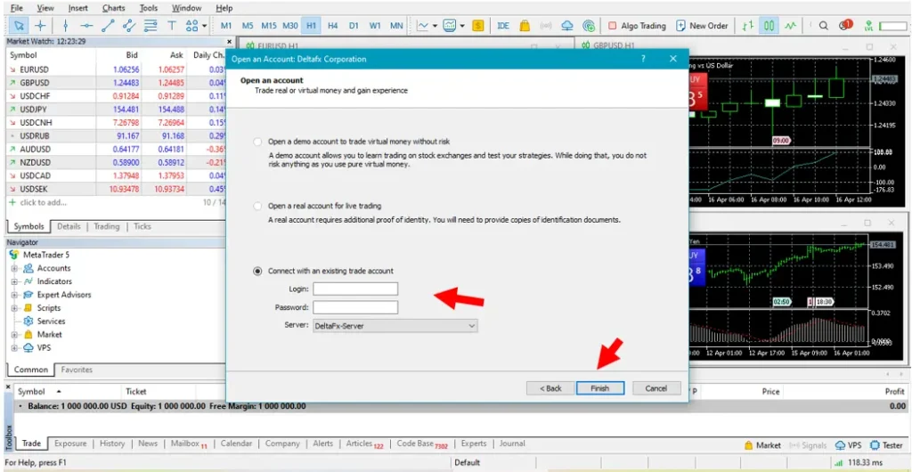Screen dimensions: 912x472
Task: Switch chart to H4 timeframe
Action: [x=332, y=26]
